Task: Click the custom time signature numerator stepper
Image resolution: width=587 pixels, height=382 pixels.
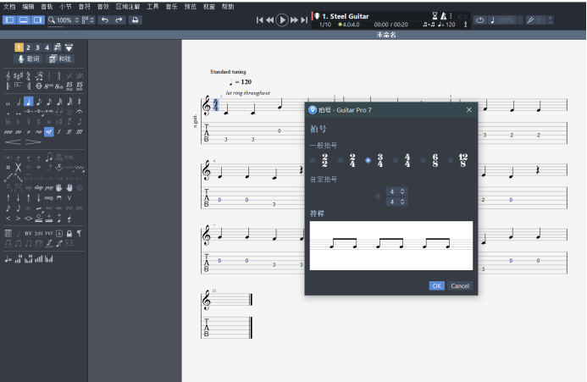Action: coord(396,191)
